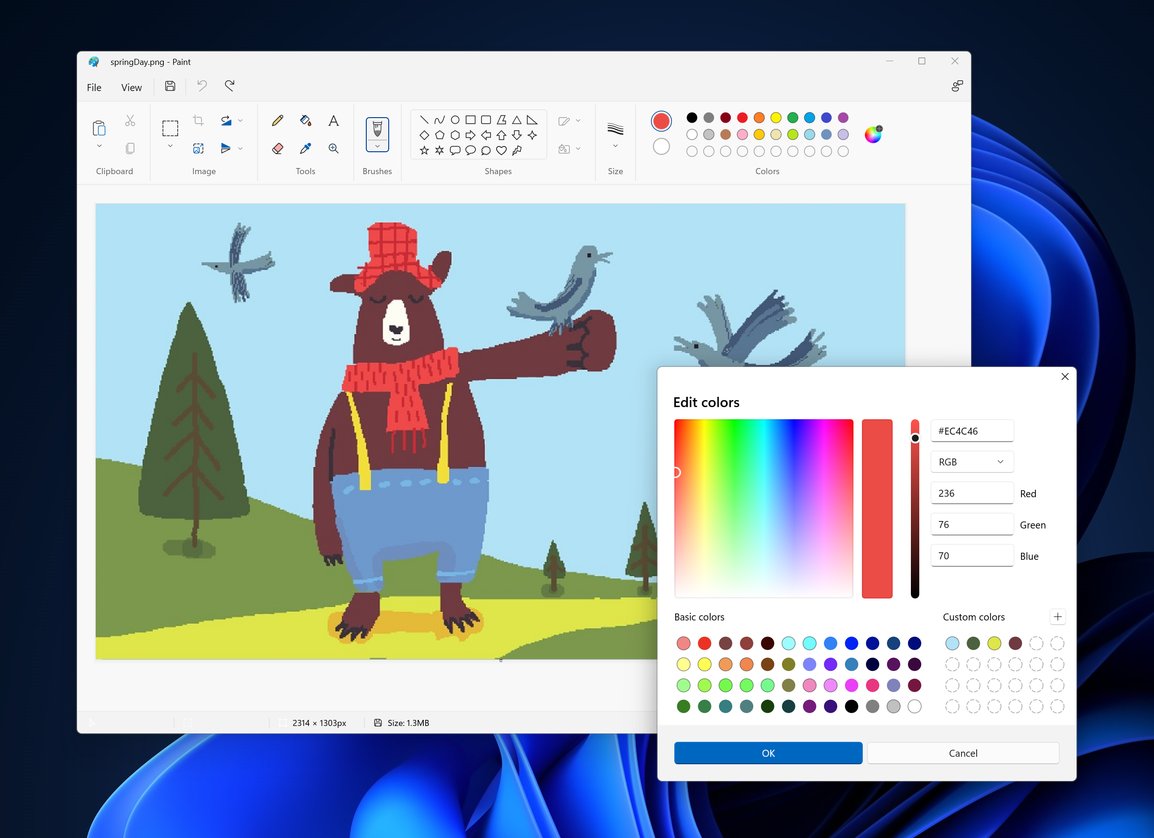Choose the Eraser tool
Image resolution: width=1154 pixels, height=838 pixels.
pos(277,148)
